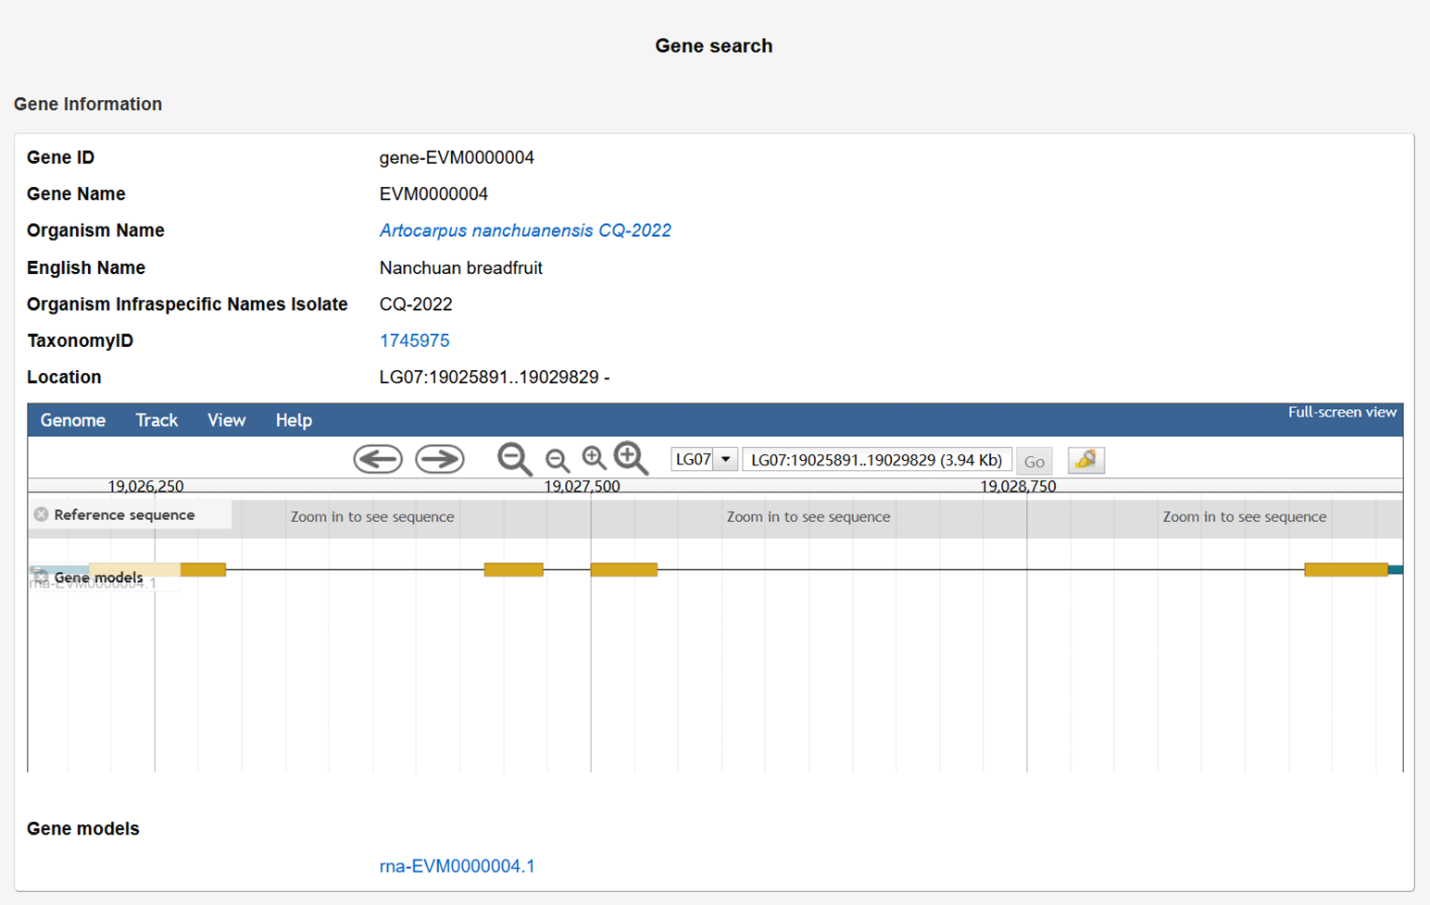Pan the genome view left

coord(378,459)
